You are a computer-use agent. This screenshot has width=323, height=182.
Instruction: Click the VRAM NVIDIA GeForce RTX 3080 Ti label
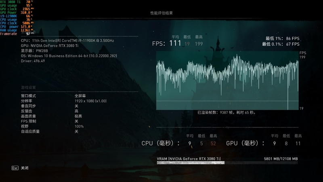(189, 159)
